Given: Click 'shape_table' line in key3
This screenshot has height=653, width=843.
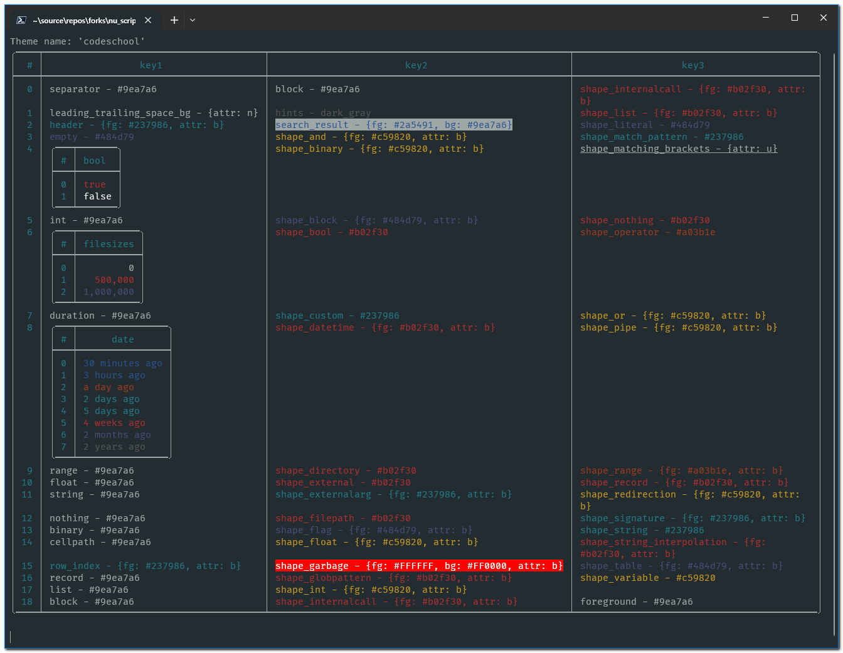Looking at the screenshot, I should [682, 566].
